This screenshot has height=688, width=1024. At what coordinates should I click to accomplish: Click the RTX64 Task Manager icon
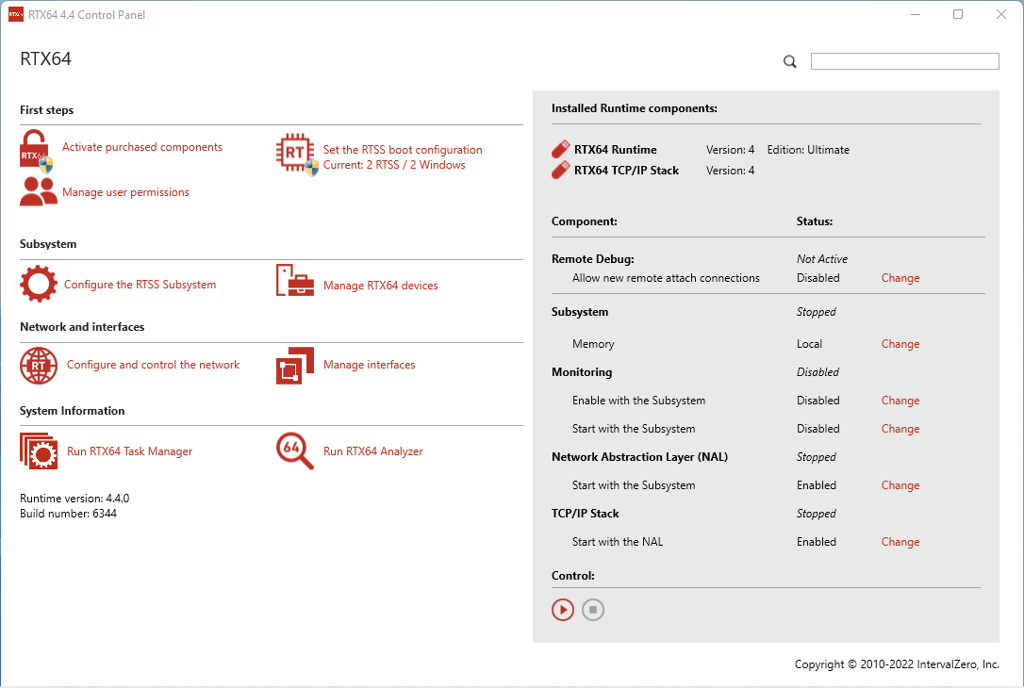(x=39, y=450)
